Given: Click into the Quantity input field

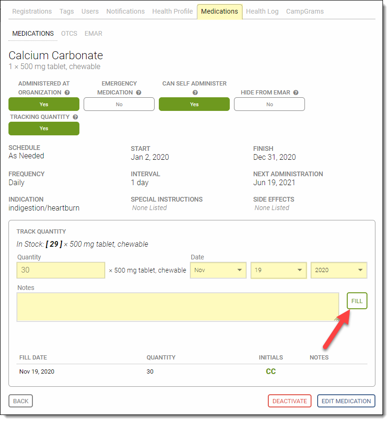Looking at the screenshot, I should (61, 270).
